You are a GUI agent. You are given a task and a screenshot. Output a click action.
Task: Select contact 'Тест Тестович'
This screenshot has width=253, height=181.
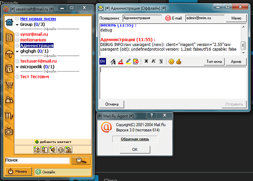(35, 77)
